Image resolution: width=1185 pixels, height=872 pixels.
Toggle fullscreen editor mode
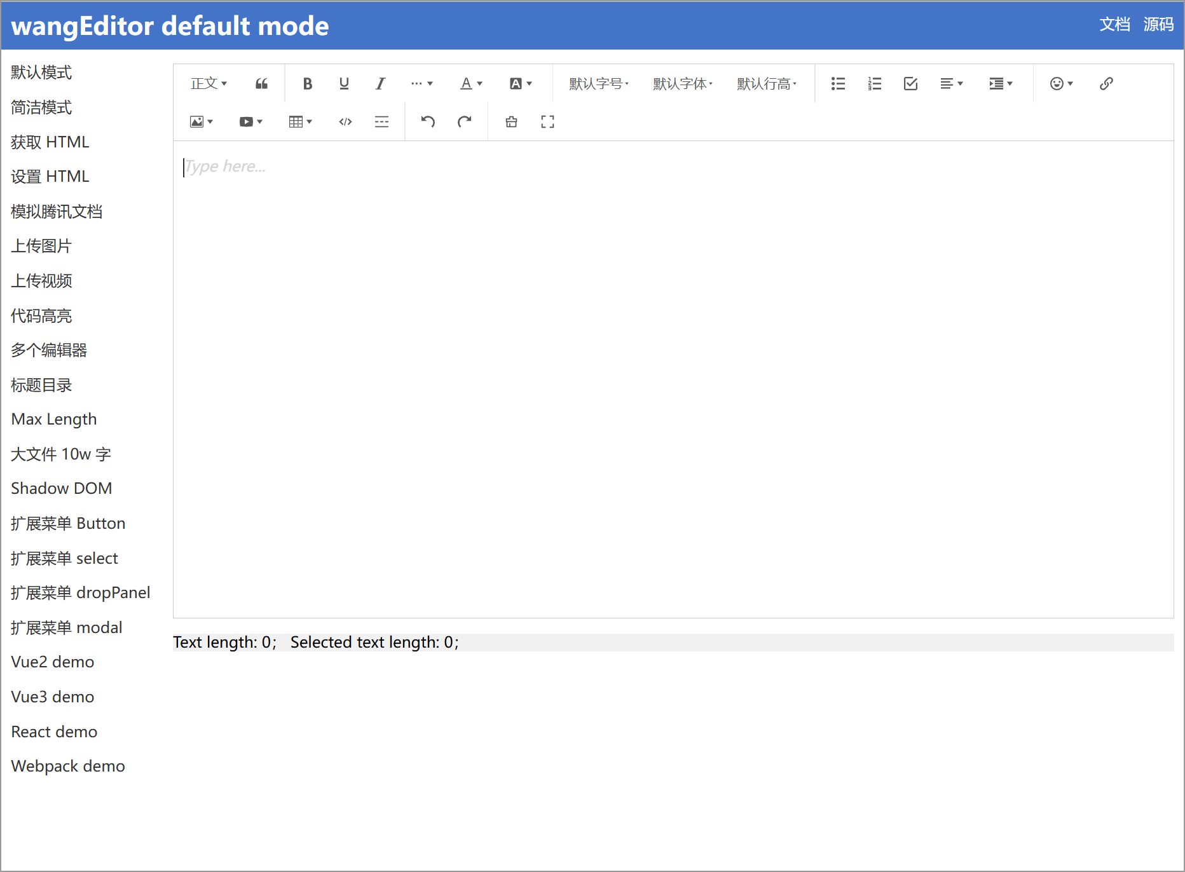click(547, 122)
